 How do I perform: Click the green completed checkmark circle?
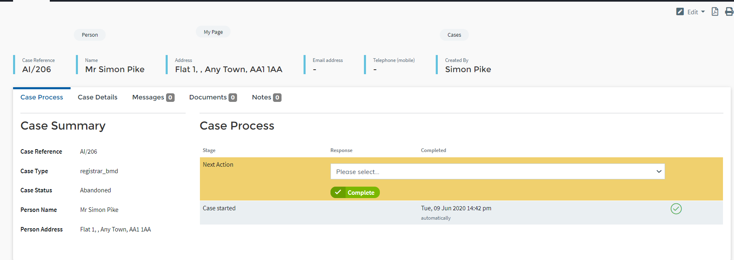tap(676, 209)
